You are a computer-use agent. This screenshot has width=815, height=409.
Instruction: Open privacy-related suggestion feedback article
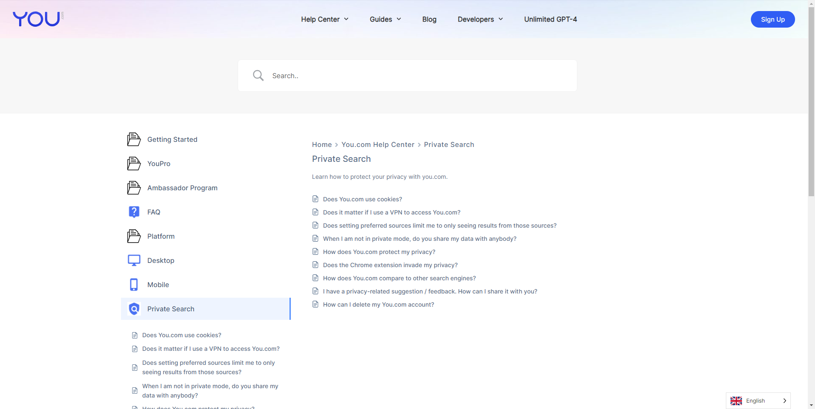[x=430, y=291]
